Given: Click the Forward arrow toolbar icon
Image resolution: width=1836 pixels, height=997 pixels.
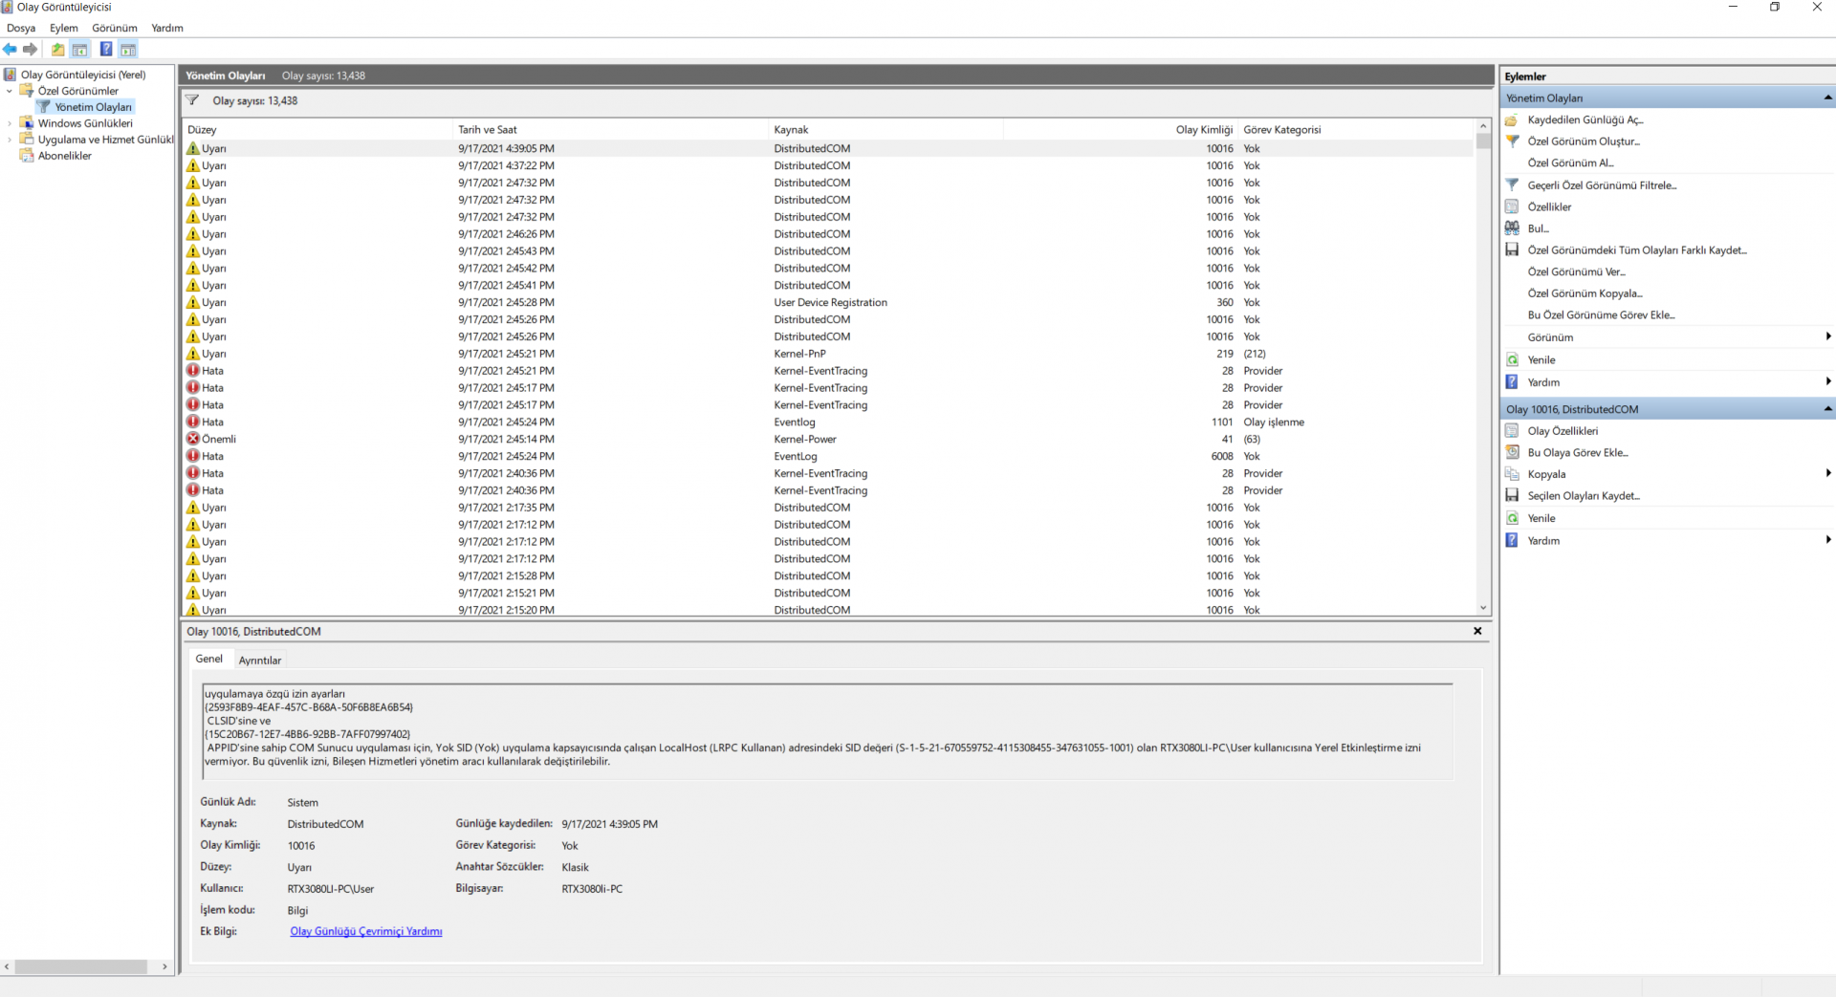Looking at the screenshot, I should [31, 49].
